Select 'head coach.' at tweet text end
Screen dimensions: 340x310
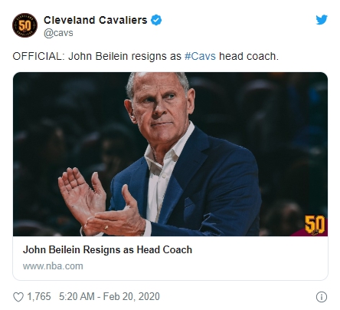click(249, 56)
